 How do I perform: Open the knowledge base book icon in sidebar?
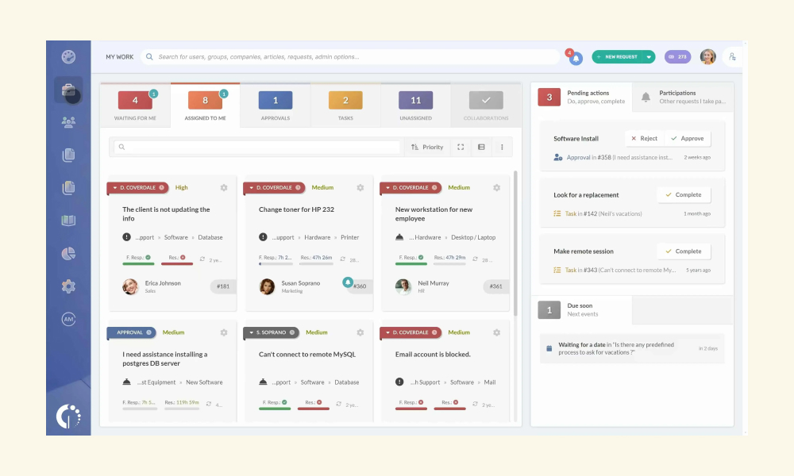pos(68,220)
